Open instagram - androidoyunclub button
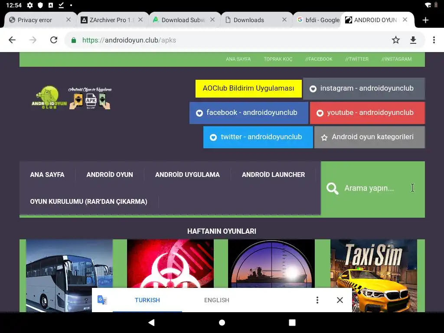The height and width of the screenshot is (333, 444). click(364, 88)
